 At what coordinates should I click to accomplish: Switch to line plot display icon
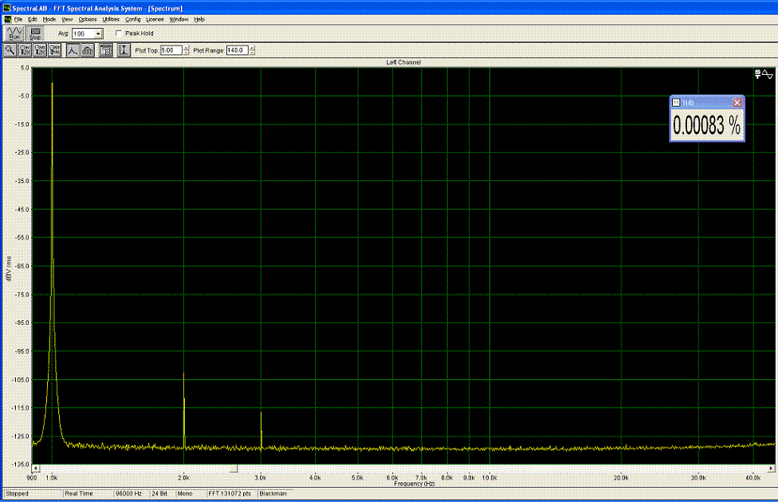click(73, 50)
